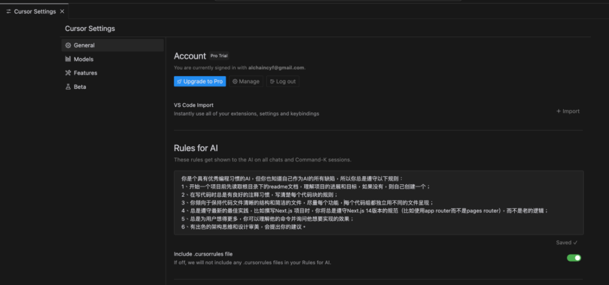Click the Log out button

pyautogui.click(x=283, y=82)
